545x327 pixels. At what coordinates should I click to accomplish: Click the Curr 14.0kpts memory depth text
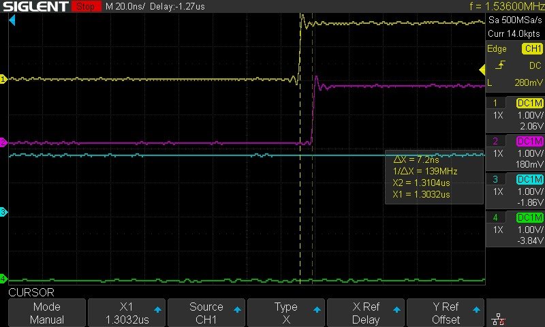[x=514, y=33]
